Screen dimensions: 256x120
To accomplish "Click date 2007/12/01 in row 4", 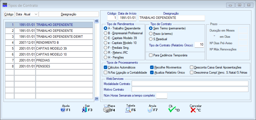I will tap(25, 43).
